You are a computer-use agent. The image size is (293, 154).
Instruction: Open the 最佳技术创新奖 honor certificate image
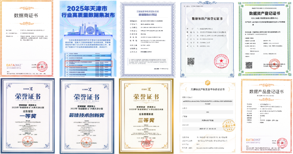click(x=87, y=116)
